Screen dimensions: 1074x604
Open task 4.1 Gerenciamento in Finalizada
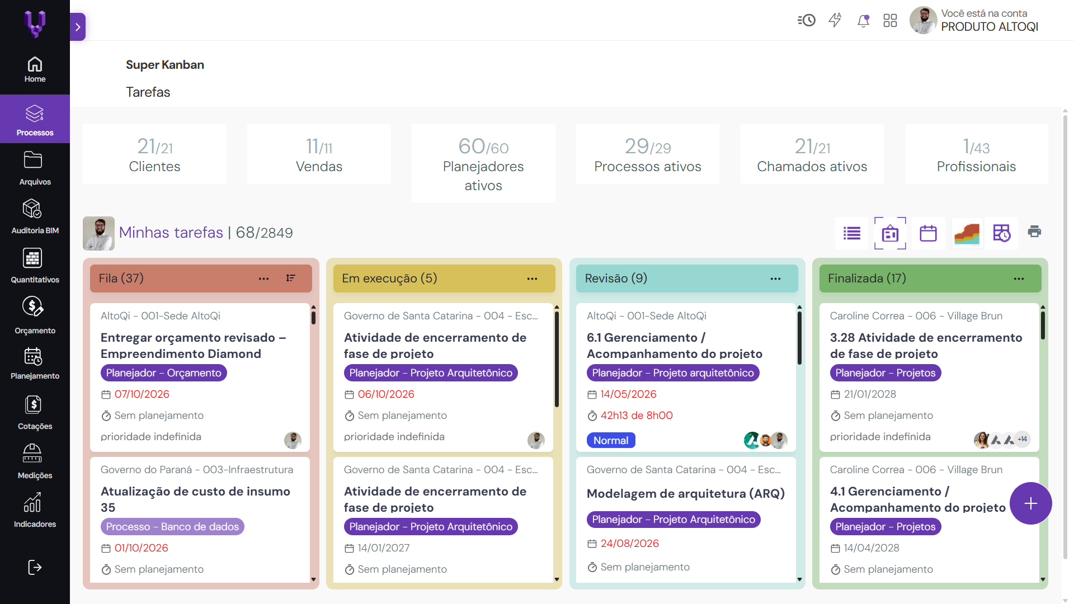[x=917, y=499]
